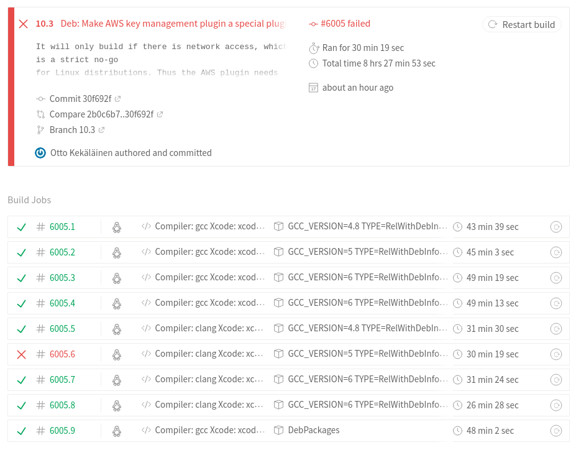Open job 6005.8 with 26 min runtime

tap(62, 405)
